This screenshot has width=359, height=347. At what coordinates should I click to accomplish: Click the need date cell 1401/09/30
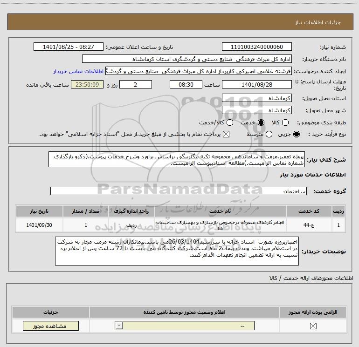39,225
